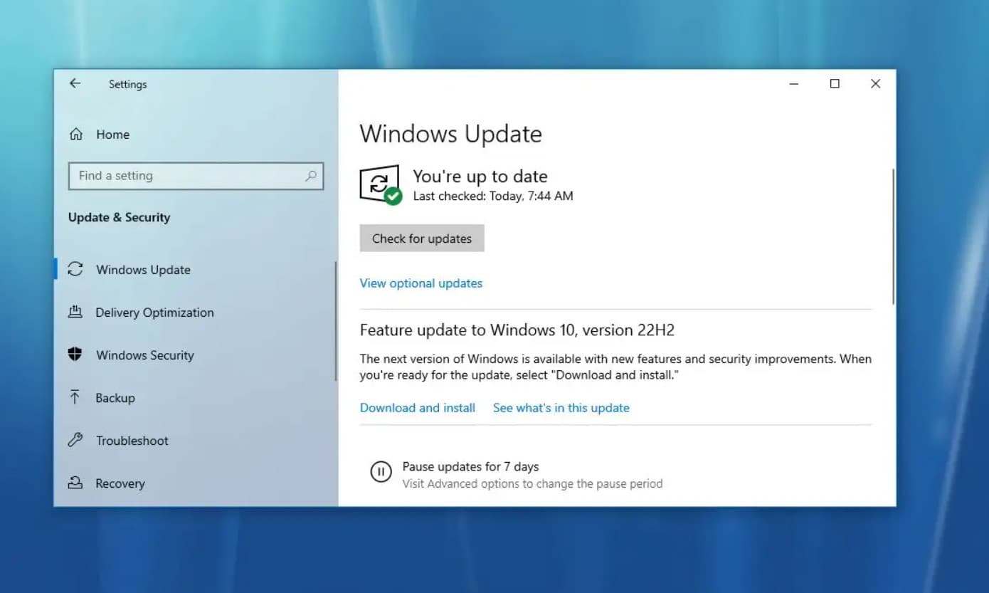Click the main content vertical scrollbar
989x593 pixels.
[x=892, y=237]
